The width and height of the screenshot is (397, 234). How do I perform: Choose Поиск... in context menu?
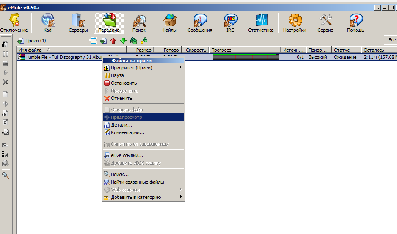click(x=143, y=174)
